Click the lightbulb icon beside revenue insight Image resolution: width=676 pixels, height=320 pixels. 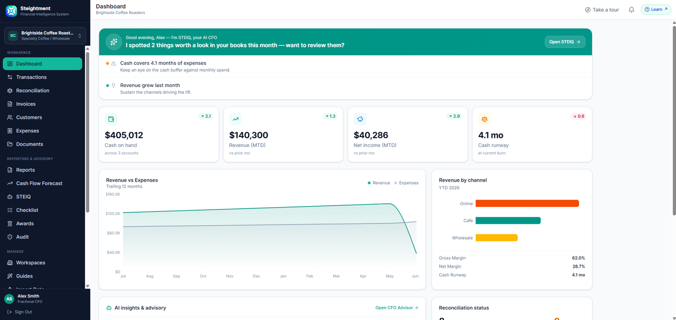(x=114, y=85)
